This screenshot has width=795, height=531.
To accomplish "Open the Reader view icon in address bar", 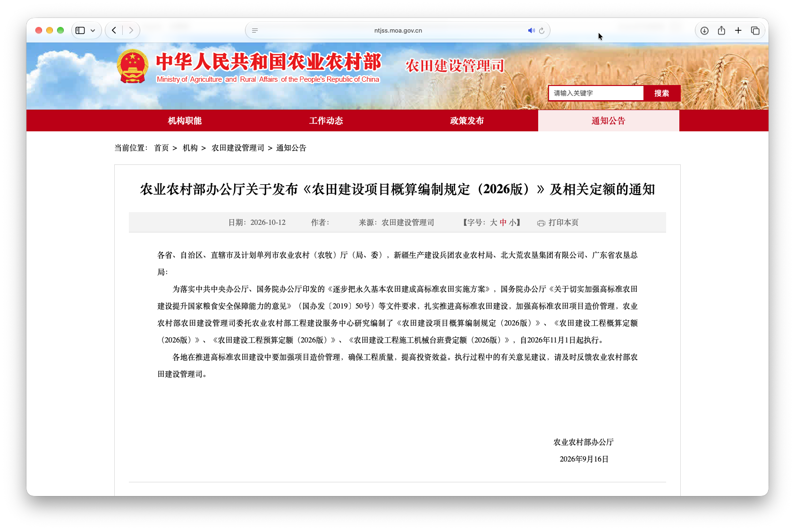I will pyautogui.click(x=255, y=30).
